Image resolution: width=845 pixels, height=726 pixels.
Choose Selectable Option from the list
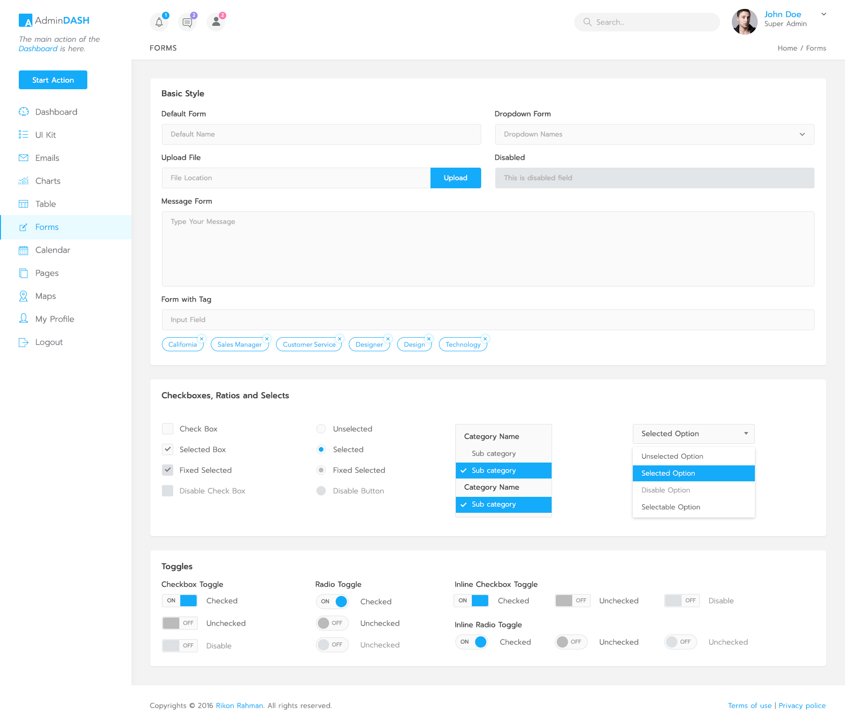point(694,507)
